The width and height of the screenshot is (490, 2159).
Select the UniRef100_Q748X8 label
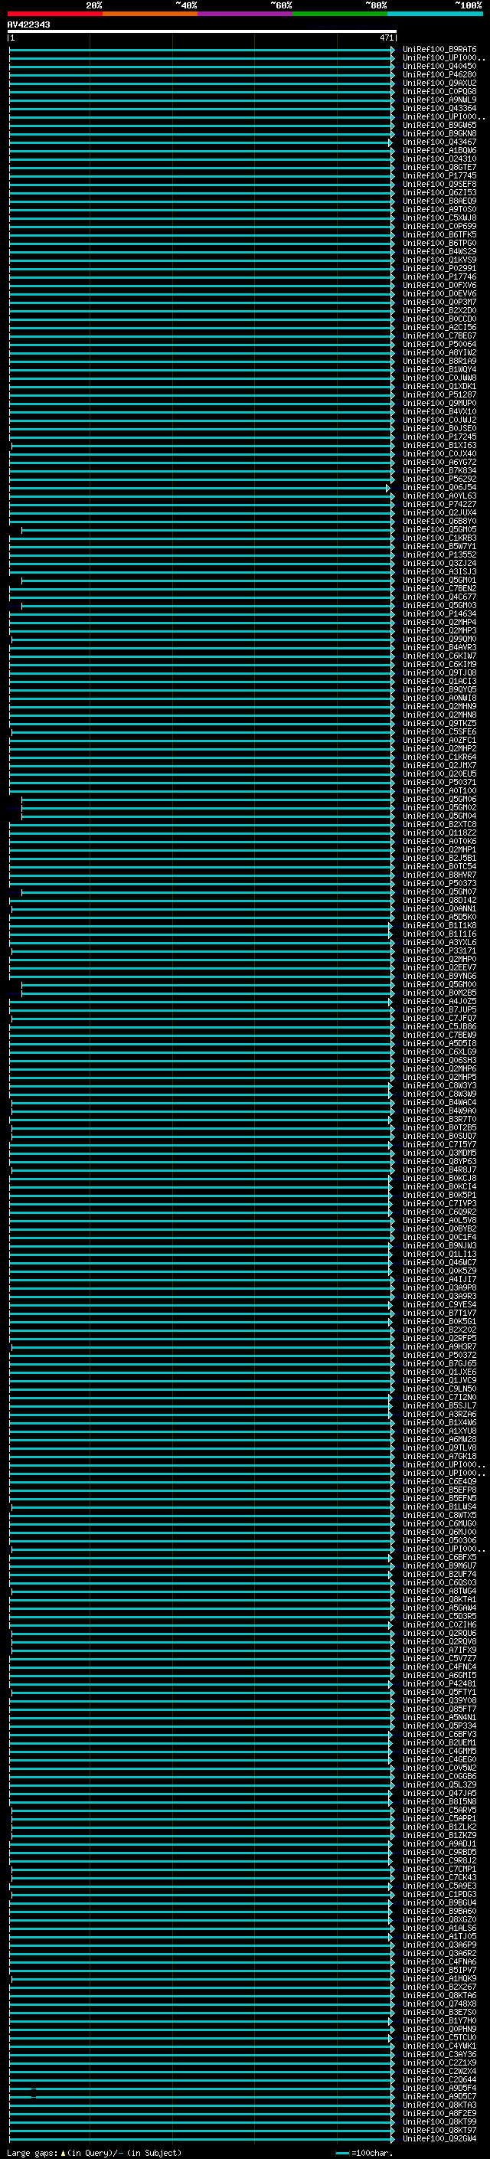click(439, 2004)
